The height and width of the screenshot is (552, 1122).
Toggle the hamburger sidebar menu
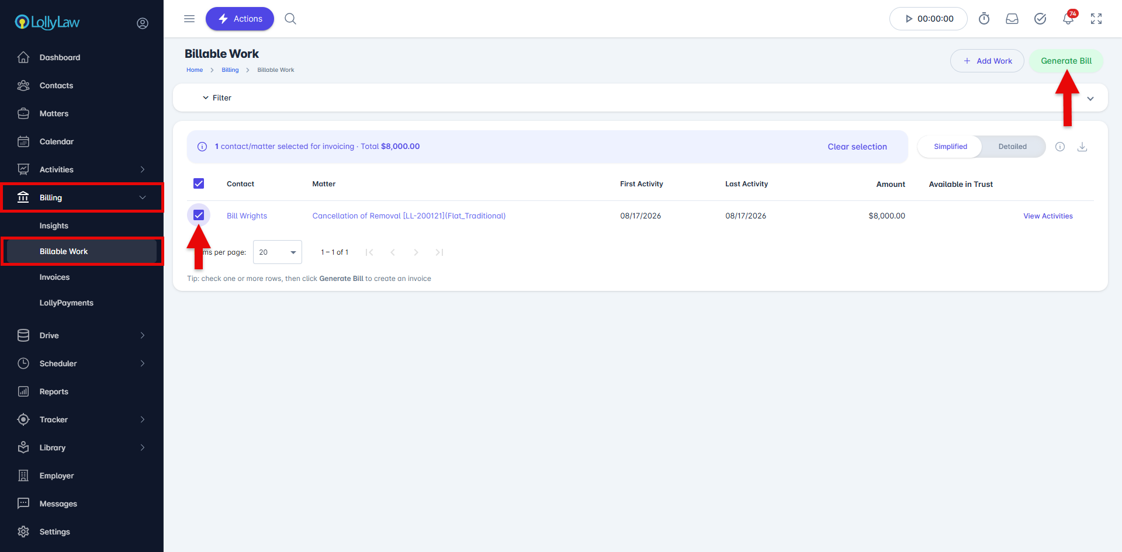[189, 19]
